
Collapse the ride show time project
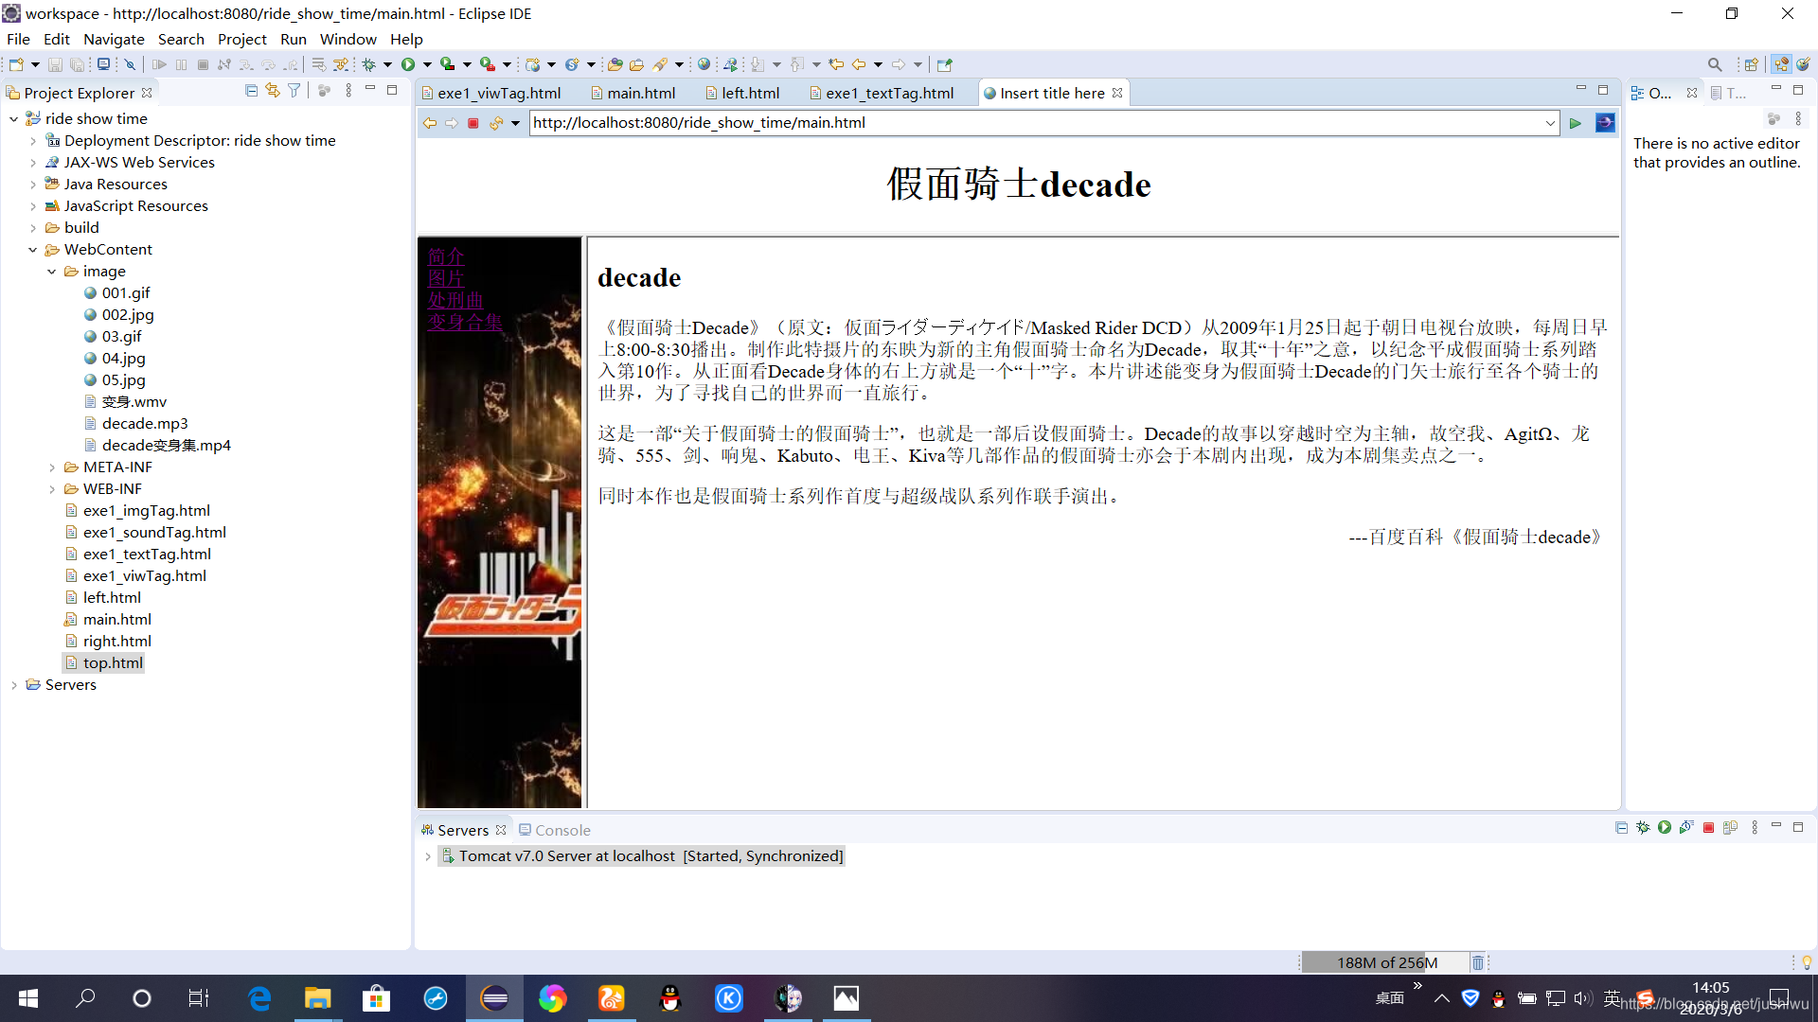pos(13,118)
